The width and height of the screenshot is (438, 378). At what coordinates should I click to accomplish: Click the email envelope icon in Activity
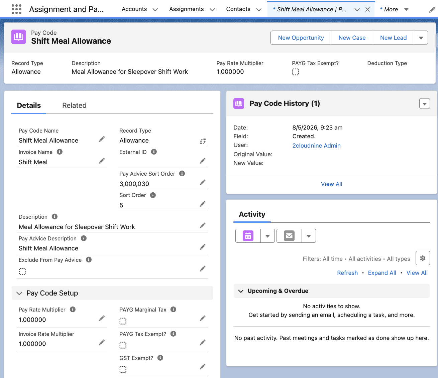289,236
